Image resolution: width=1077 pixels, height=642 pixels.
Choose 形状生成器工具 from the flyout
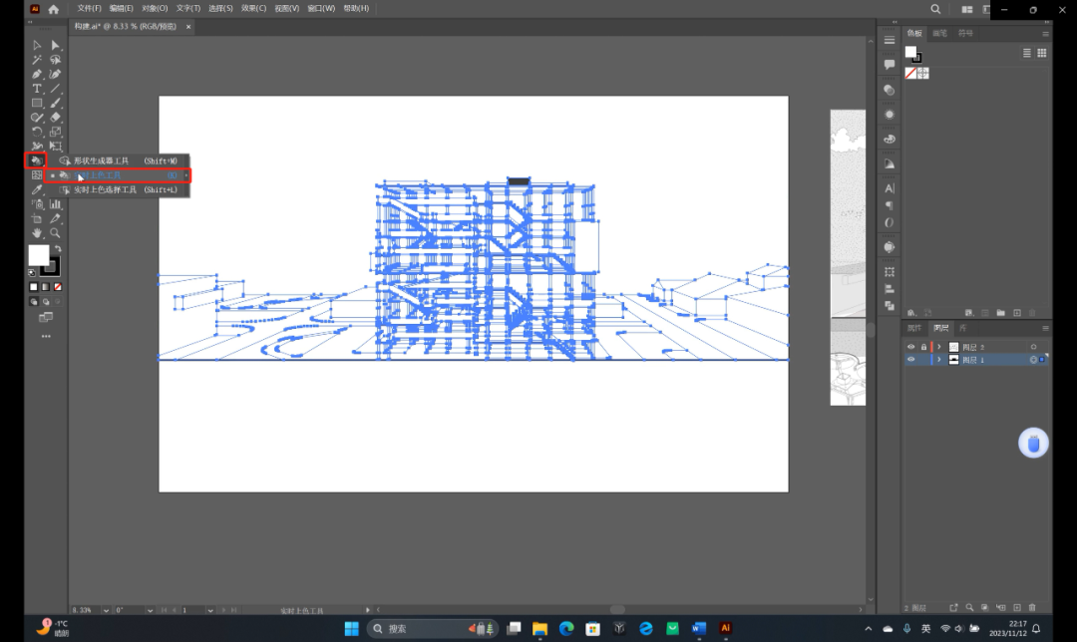tap(118, 160)
